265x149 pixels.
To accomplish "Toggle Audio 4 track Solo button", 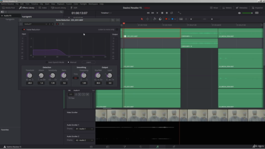I will pos(83,94).
